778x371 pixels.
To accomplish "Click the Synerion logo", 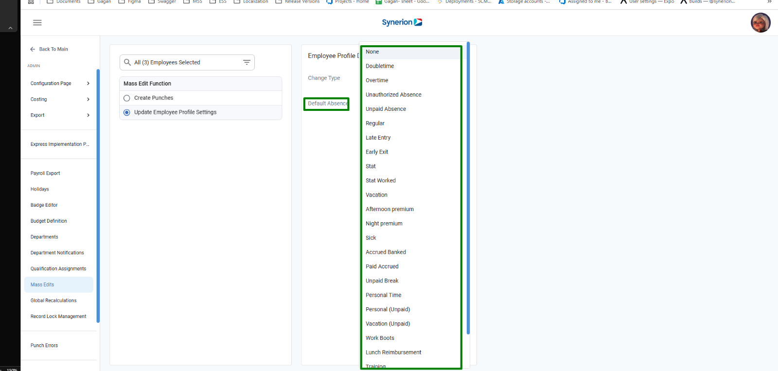I will point(402,22).
